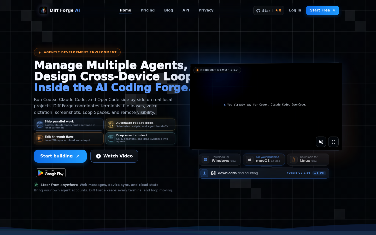
Task: Open the Home nav tab
Action: click(x=125, y=10)
